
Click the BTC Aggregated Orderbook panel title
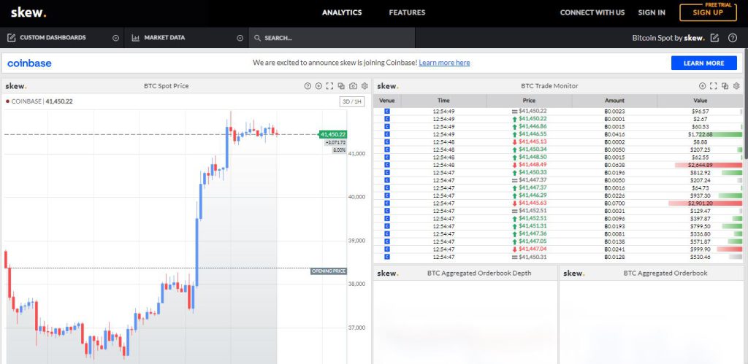665,273
